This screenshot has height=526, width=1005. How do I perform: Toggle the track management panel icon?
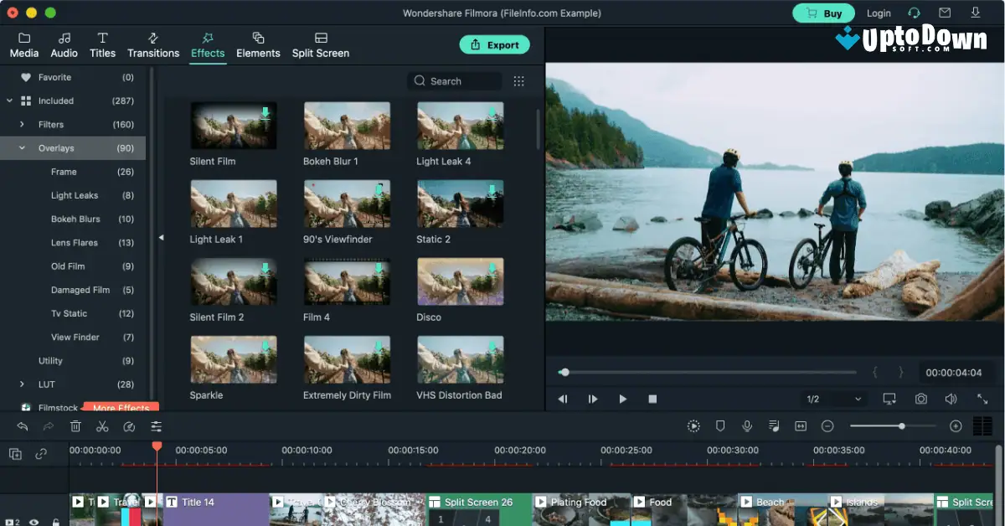(x=14, y=453)
